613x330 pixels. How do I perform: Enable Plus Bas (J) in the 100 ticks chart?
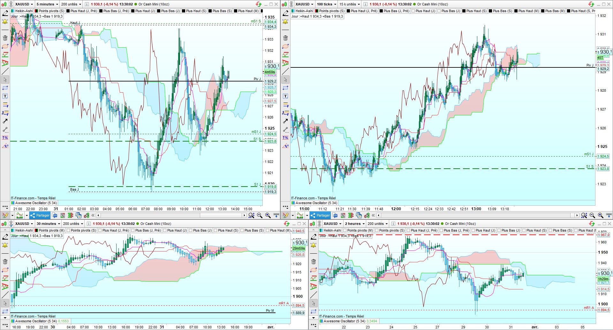click(x=439, y=11)
